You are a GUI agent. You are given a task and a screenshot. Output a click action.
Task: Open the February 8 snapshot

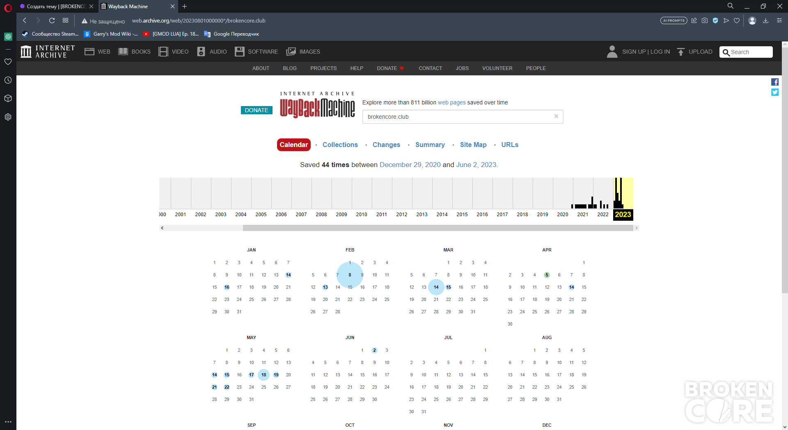pos(350,275)
